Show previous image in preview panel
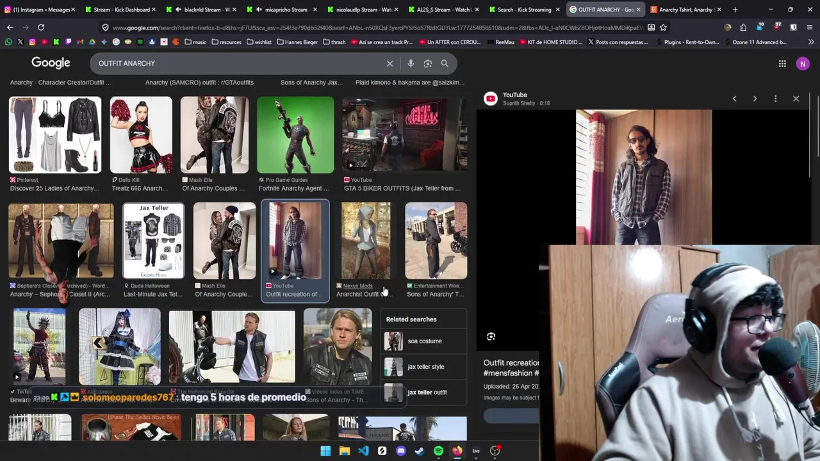Screen dimensions: 820x461 pyautogui.click(x=735, y=99)
